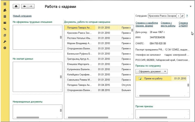
Task: Click the payments card icon in sidebar
Action: [5, 23]
